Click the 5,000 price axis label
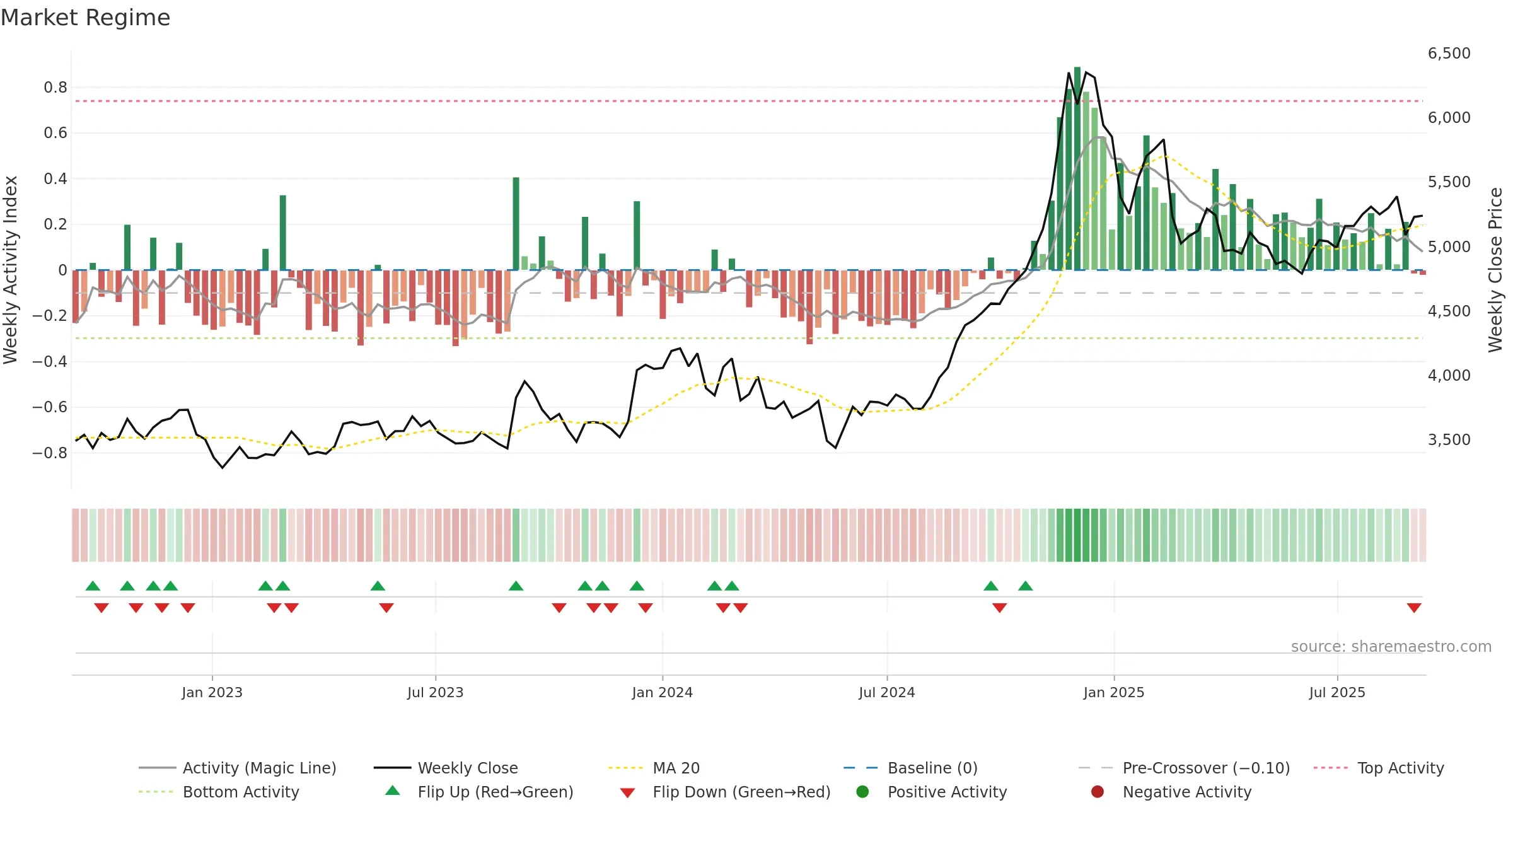This screenshot has height=851, width=1513. click(x=1449, y=246)
